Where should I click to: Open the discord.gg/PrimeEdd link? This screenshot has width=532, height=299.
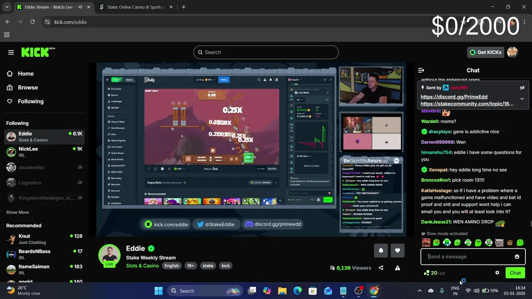[454, 97]
